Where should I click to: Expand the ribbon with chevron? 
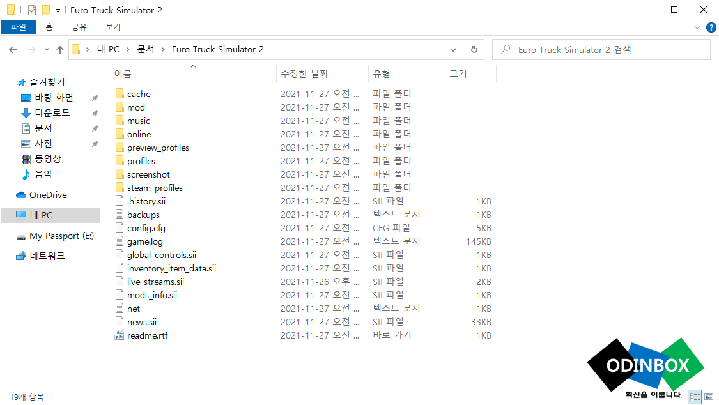click(697, 27)
